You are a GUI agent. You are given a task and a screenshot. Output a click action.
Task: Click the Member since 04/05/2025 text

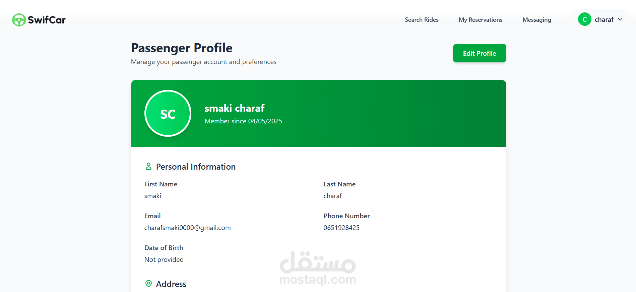pos(244,121)
